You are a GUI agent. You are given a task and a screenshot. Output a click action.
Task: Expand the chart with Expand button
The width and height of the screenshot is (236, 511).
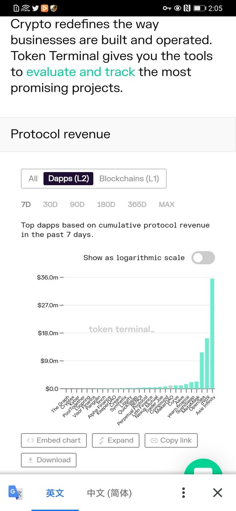coord(116,440)
